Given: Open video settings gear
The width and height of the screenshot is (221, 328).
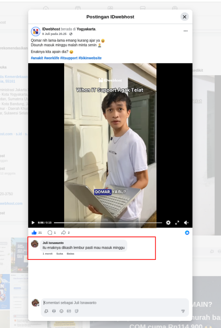Looking at the screenshot, I should tap(168, 223).
